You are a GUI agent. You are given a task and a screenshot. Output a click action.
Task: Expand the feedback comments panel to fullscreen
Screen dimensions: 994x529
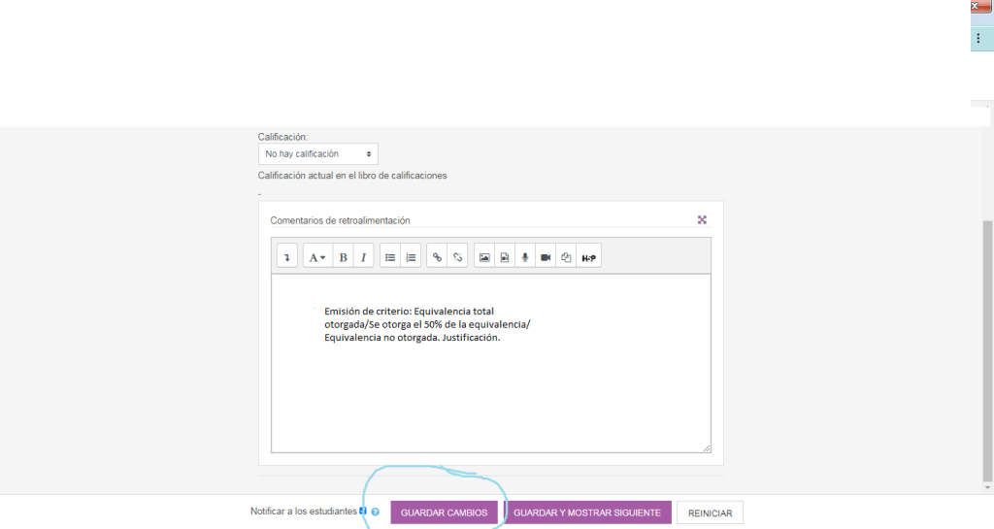pos(702,220)
